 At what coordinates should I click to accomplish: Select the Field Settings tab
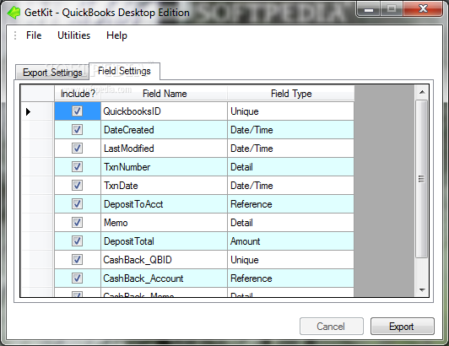point(124,71)
